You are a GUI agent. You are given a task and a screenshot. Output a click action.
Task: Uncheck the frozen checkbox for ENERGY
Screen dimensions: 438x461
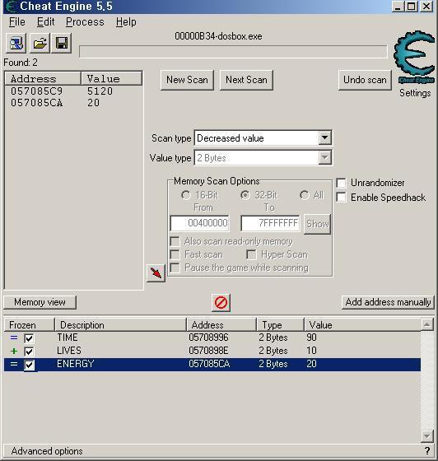click(29, 365)
